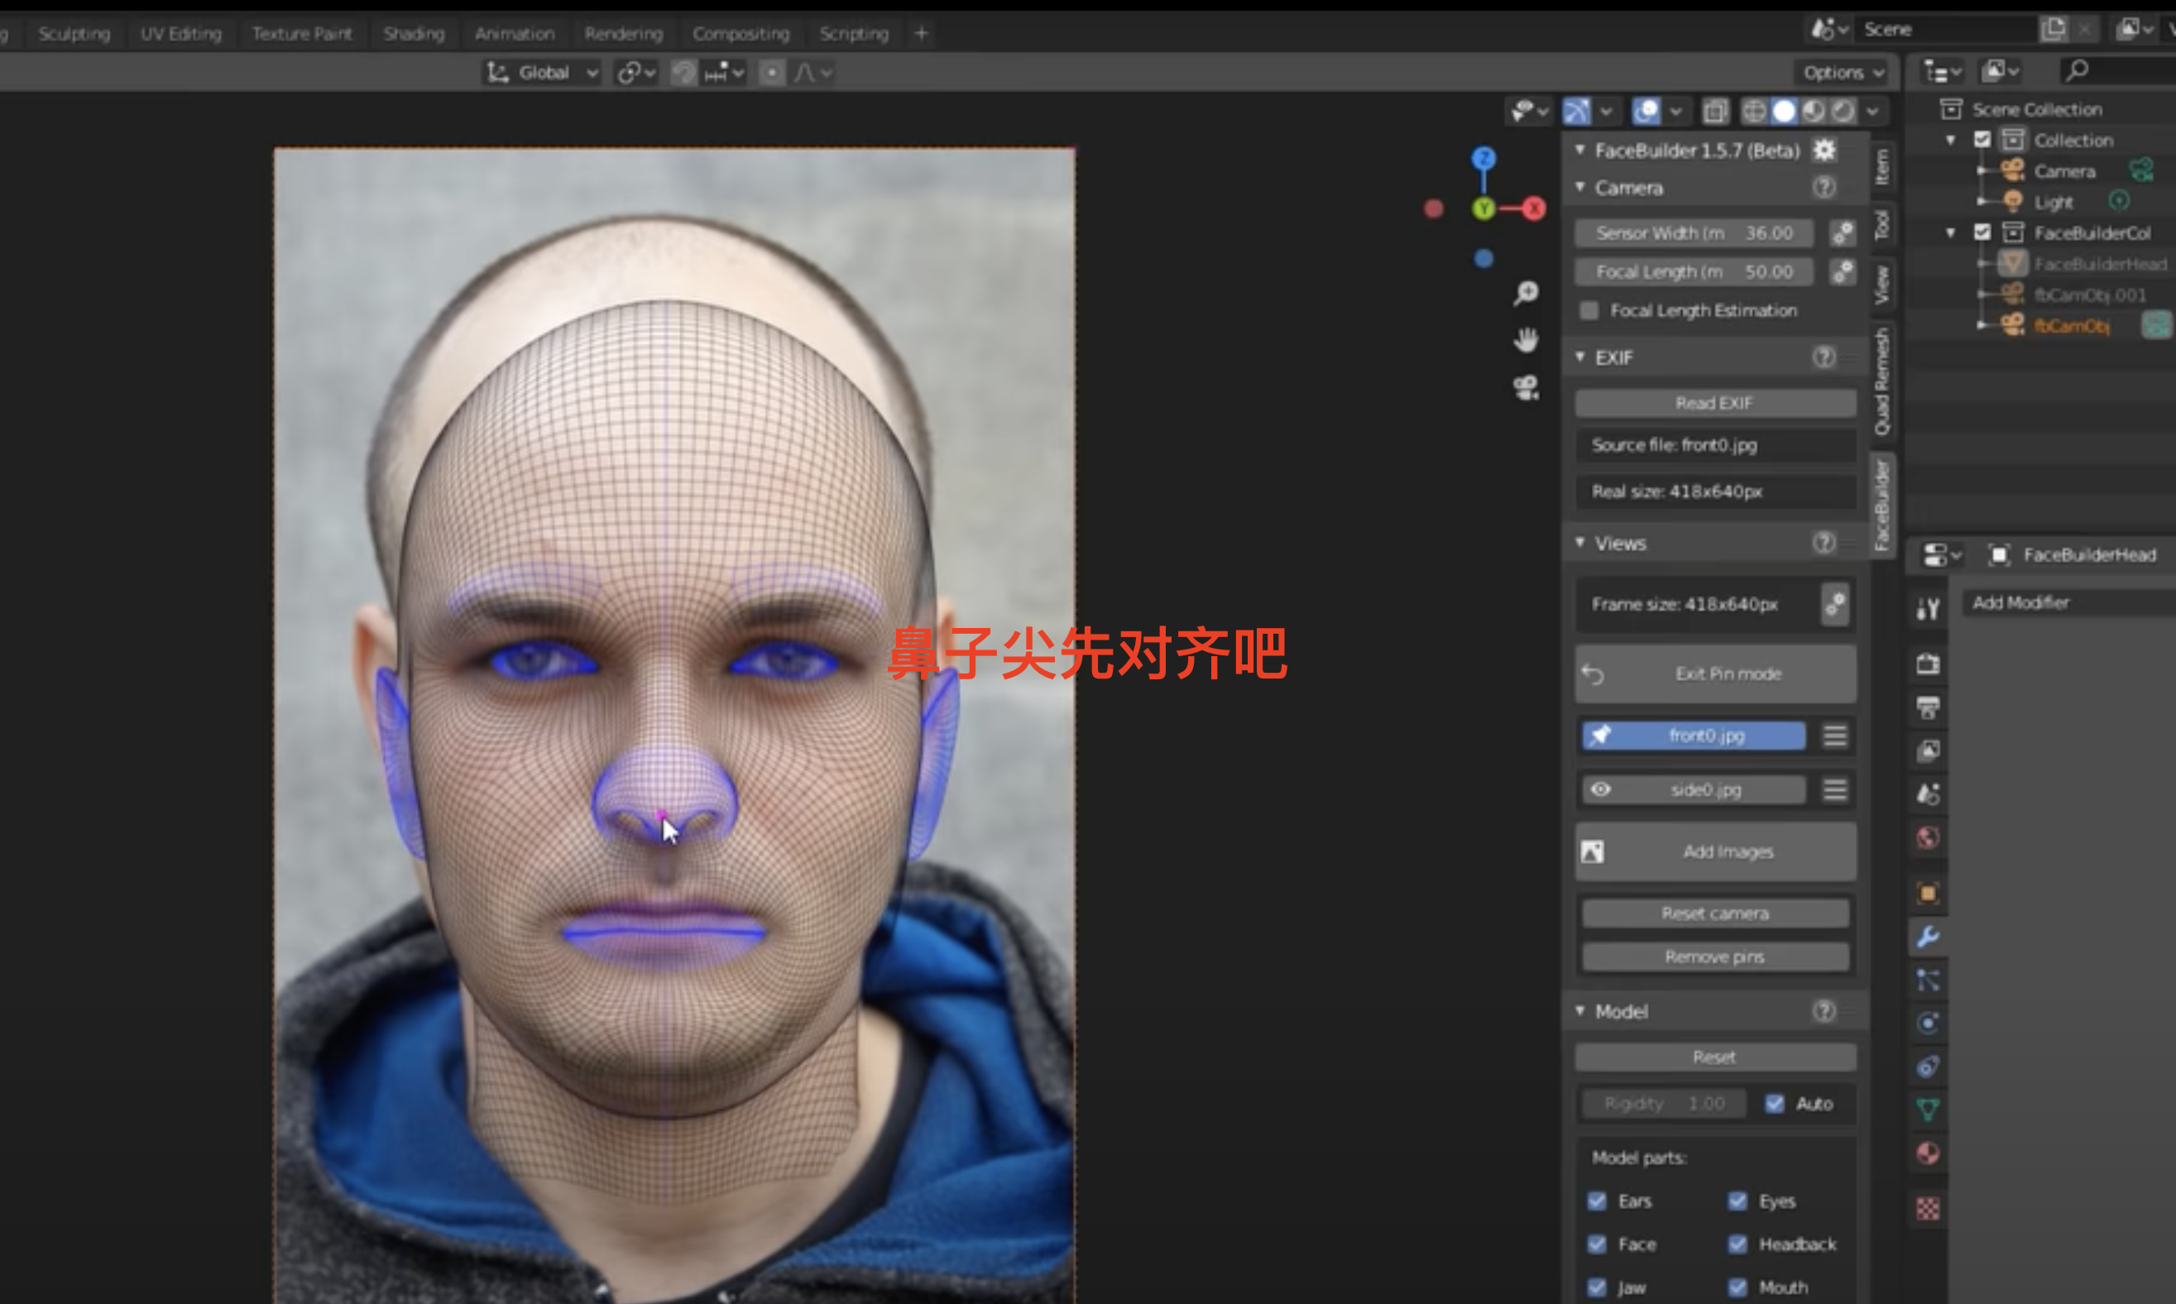2176x1304 pixels.
Task: Open World properties tab icon
Action: 1928,837
